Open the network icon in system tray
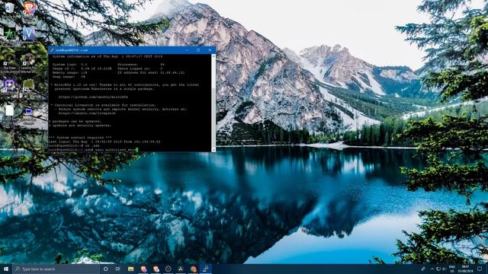488x274 pixels. 438,269
